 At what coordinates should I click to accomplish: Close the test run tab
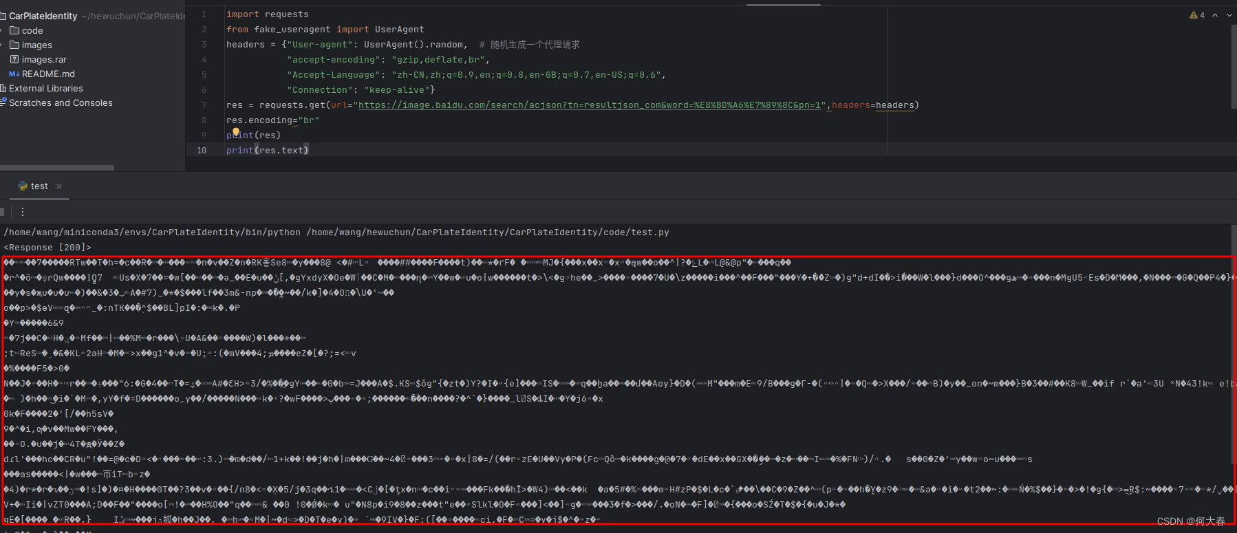[59, 186]
